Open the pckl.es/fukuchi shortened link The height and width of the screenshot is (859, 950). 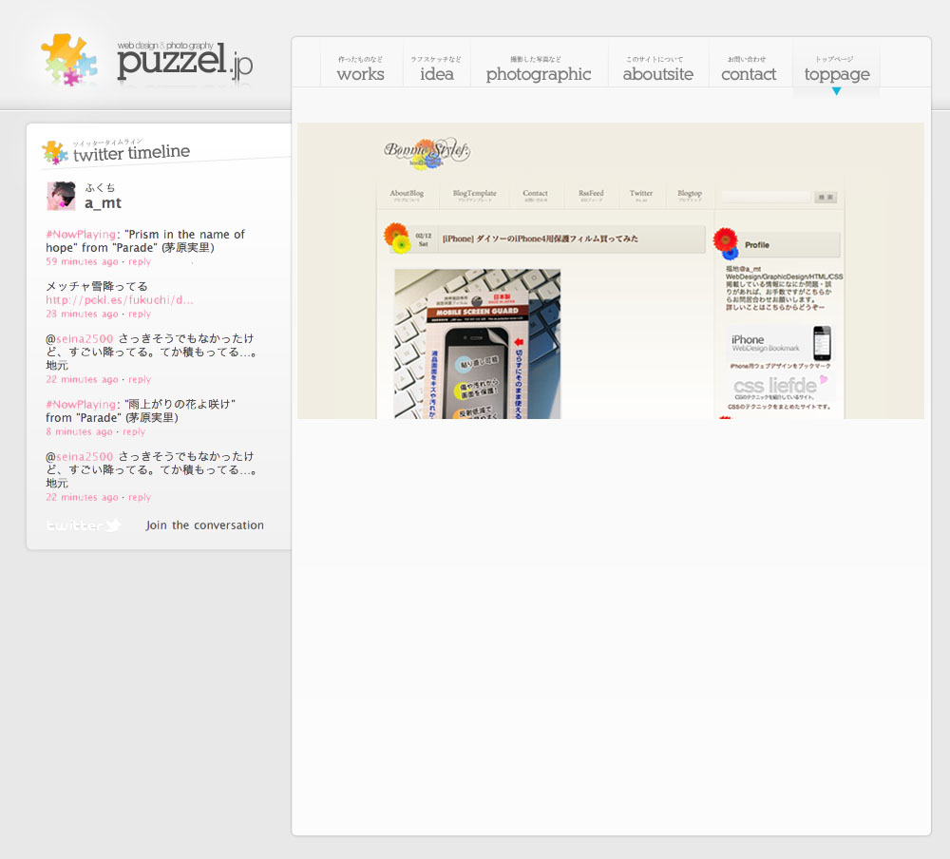coord(120,300)
